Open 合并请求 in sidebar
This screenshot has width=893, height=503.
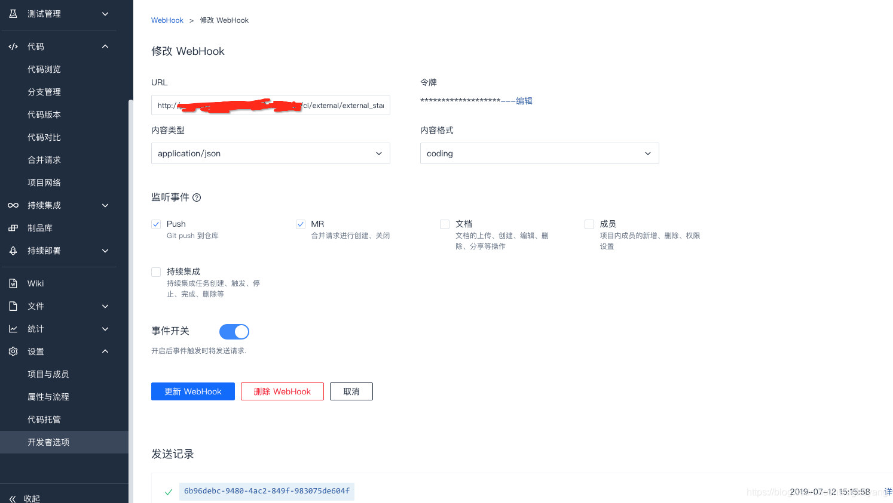tap(44, 160)
